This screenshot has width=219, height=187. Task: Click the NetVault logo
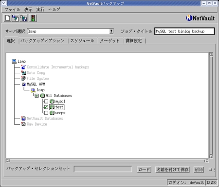point(201,18)
